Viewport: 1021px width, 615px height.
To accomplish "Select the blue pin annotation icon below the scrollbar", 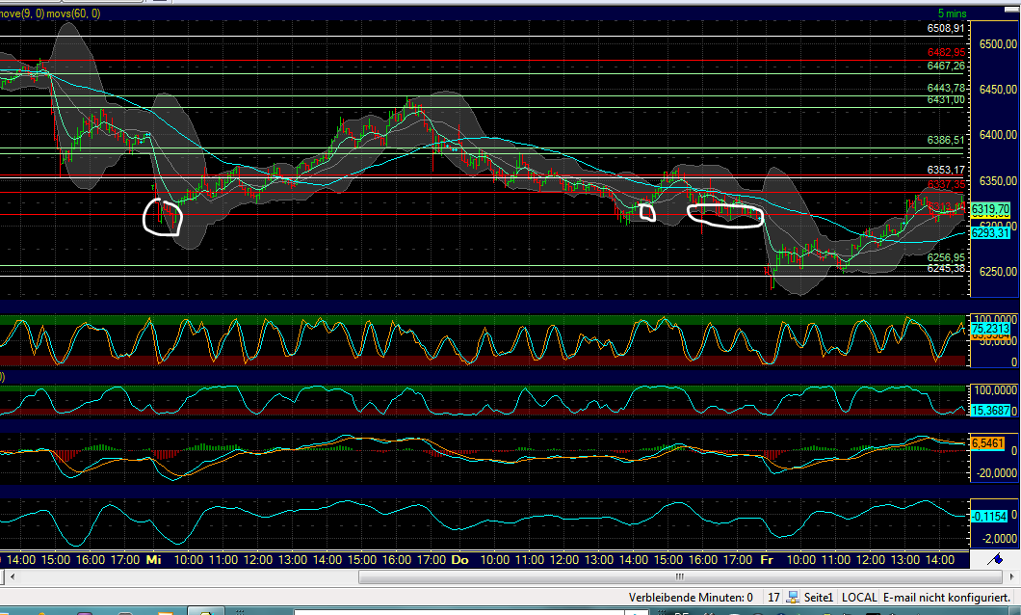I will click(998, 556).
